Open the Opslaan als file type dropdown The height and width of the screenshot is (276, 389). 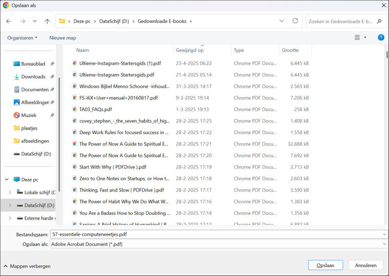pyautogui.click(x=385, y=244)
